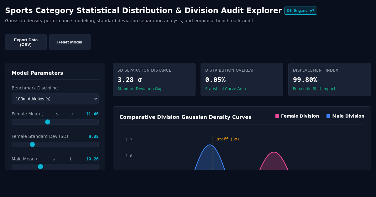Image resolution: width=376 pixels, height=197 pixels.
Task: Click the 1.0 y-axis tick label
Action: 129,156
